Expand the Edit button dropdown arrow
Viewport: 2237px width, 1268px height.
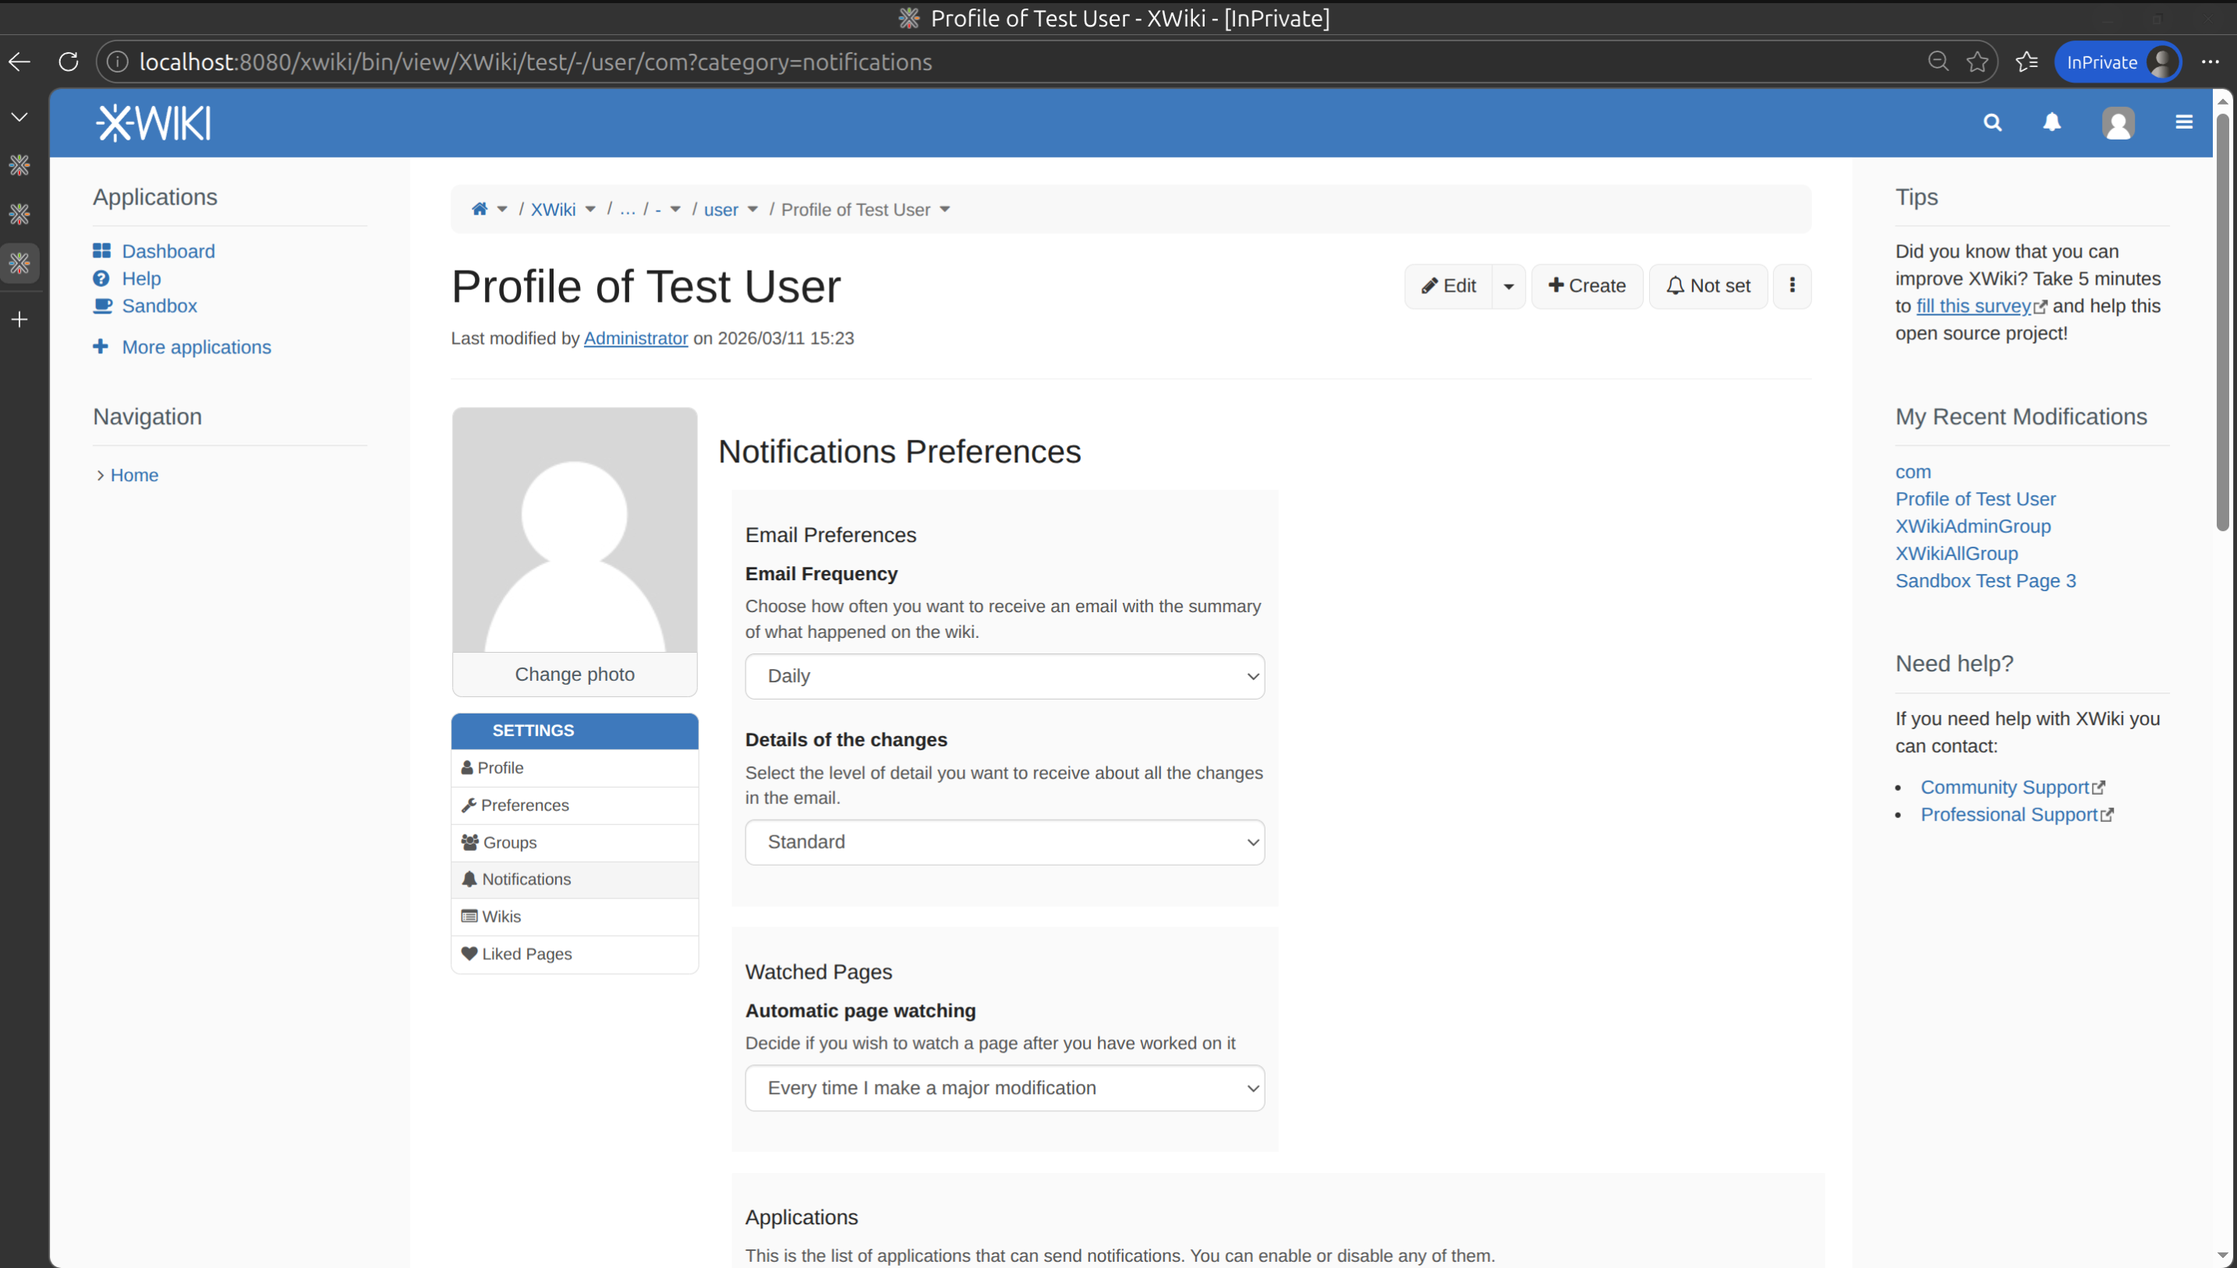pyautogui.click(x=1508, y=285)
